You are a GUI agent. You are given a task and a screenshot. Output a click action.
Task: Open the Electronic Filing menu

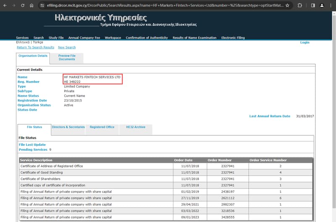[234, 38]
